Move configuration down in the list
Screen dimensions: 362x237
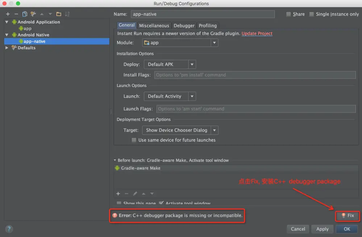(50, 14)
